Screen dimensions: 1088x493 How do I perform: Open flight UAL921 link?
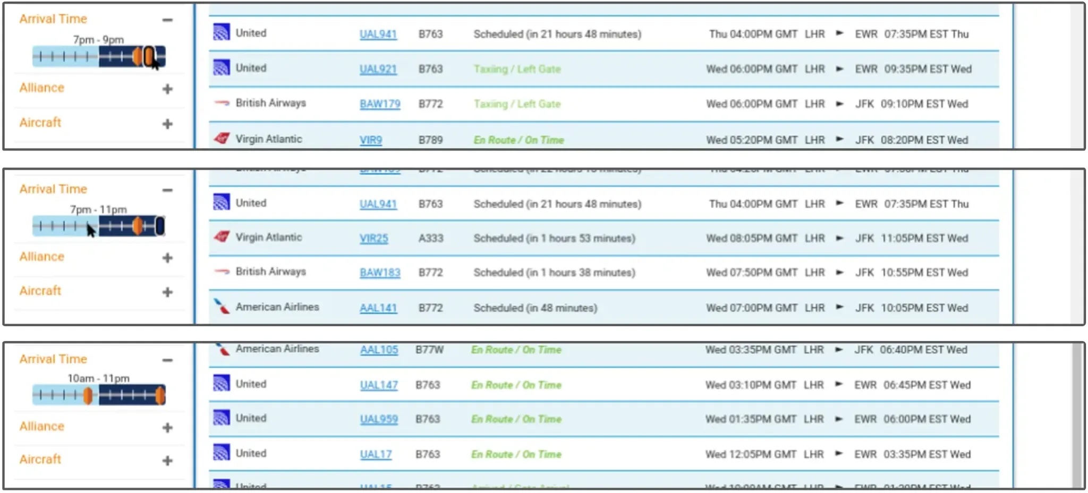378,69
